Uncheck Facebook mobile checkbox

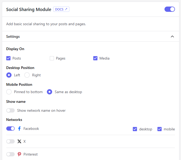click(160, 129)
